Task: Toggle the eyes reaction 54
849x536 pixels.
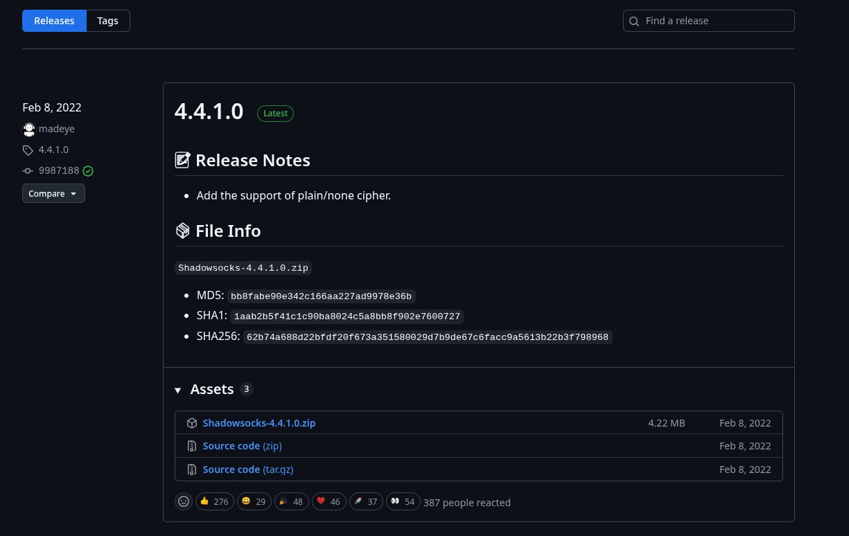Action: pos(403,501)
